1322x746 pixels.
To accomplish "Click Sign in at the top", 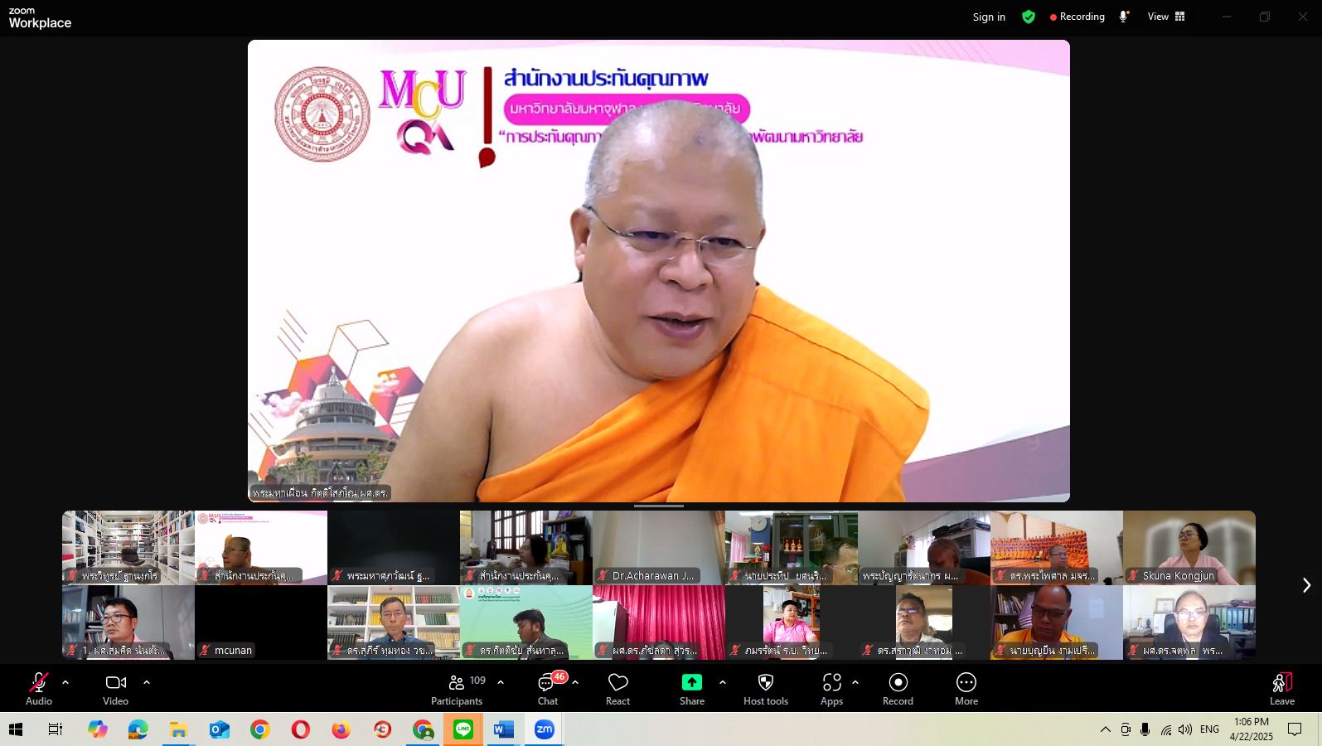I will pos(989,17).
